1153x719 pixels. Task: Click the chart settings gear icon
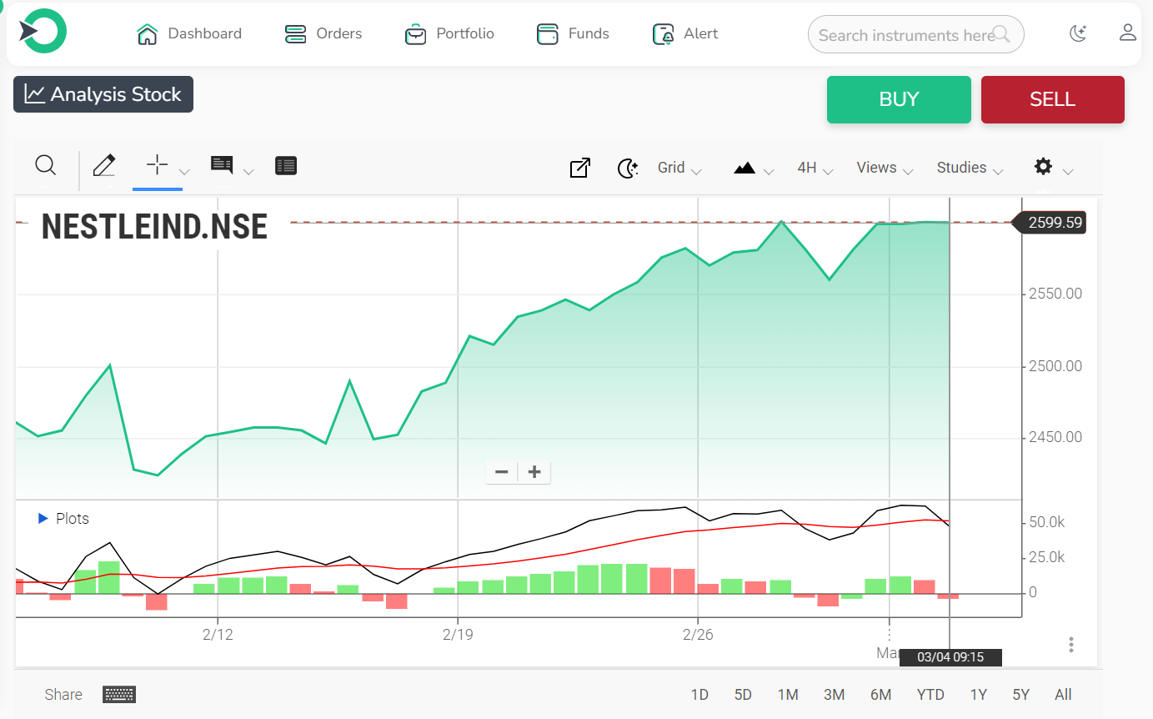[1043, 167]
